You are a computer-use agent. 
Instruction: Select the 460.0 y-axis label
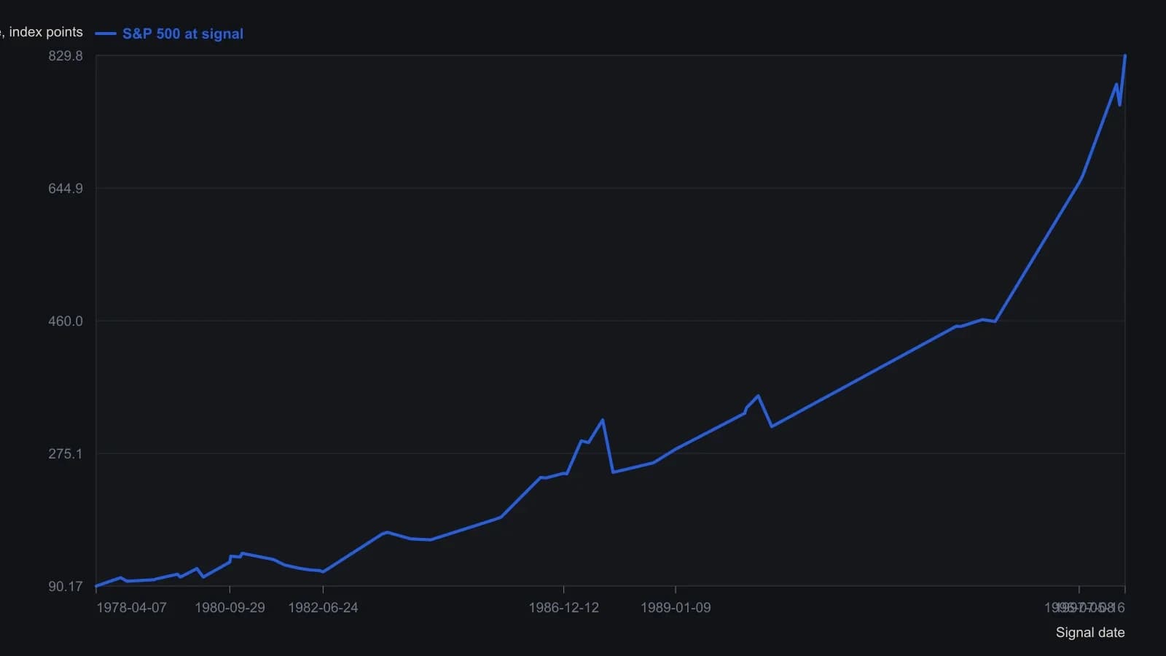click(x=66, y=321)
